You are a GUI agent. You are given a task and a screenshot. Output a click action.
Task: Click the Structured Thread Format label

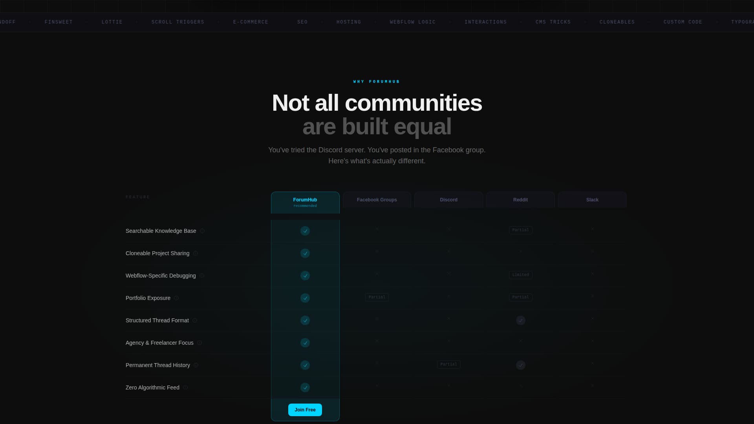157,320
